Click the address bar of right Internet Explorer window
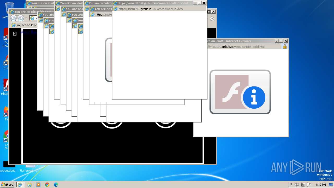This screenshot has width=334, height=188. tap(244, 47)
